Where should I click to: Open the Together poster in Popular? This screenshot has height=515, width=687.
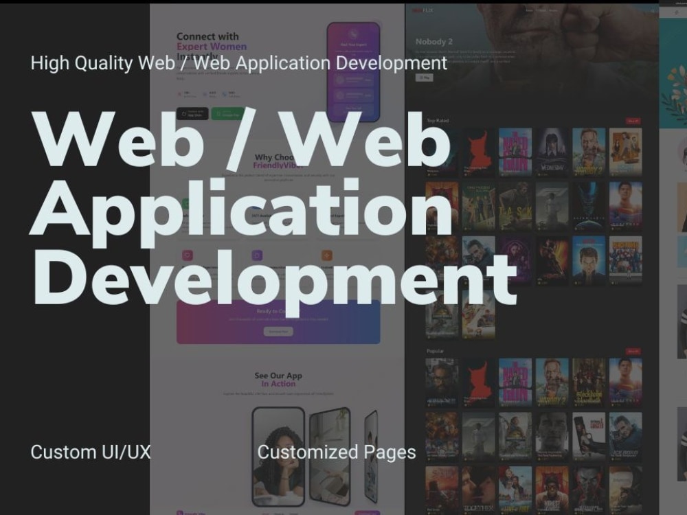click(478, 490)
